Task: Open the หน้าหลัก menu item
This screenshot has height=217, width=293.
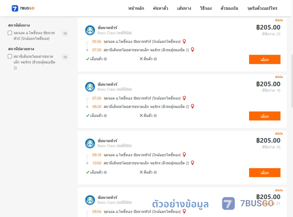Action: (136, 8)
